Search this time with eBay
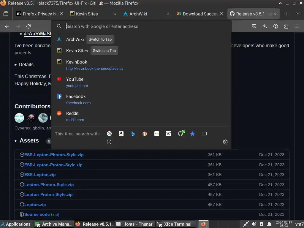This screenshot has width=304, height=228. (157, 134)
